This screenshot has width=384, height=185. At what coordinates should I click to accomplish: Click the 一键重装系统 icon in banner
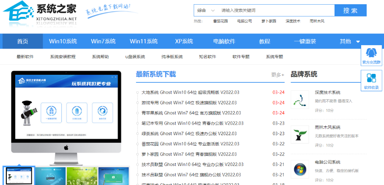pyautogui.click(x=51, y=113)
